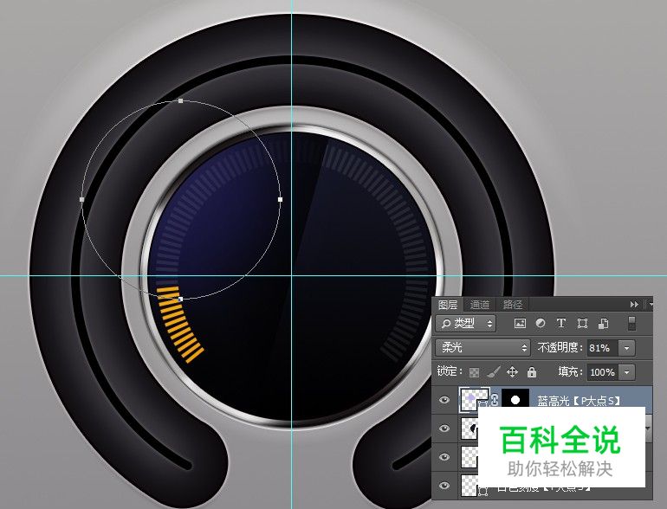This screenshot has height=509, width=667.
Task: Hide the 蓝高光 layer
Action: click(444, 400)
